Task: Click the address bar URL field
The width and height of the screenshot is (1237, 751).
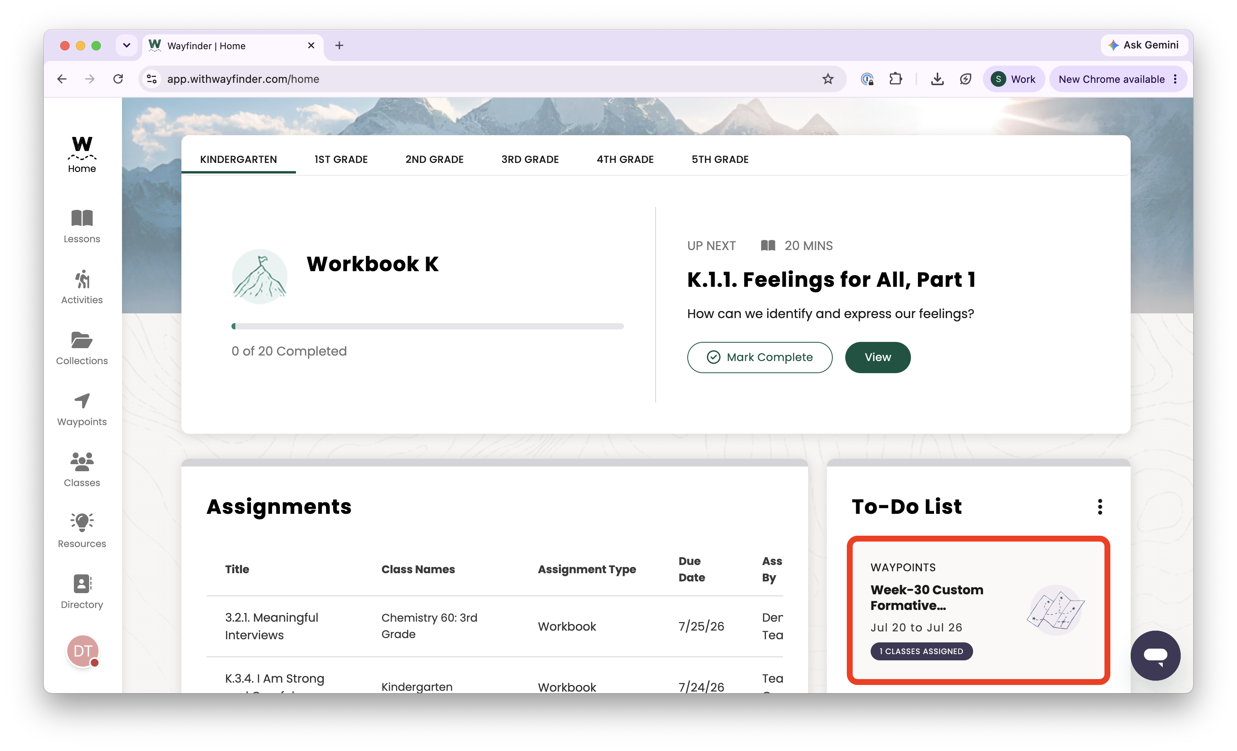Action: tap(492, 79)
